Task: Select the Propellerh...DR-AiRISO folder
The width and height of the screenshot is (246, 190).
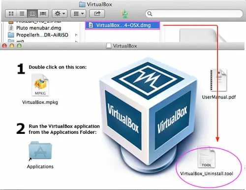Action: click(x=42, y=35)
